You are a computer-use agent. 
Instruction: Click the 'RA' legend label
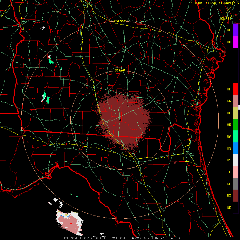[x=229, y=137]
